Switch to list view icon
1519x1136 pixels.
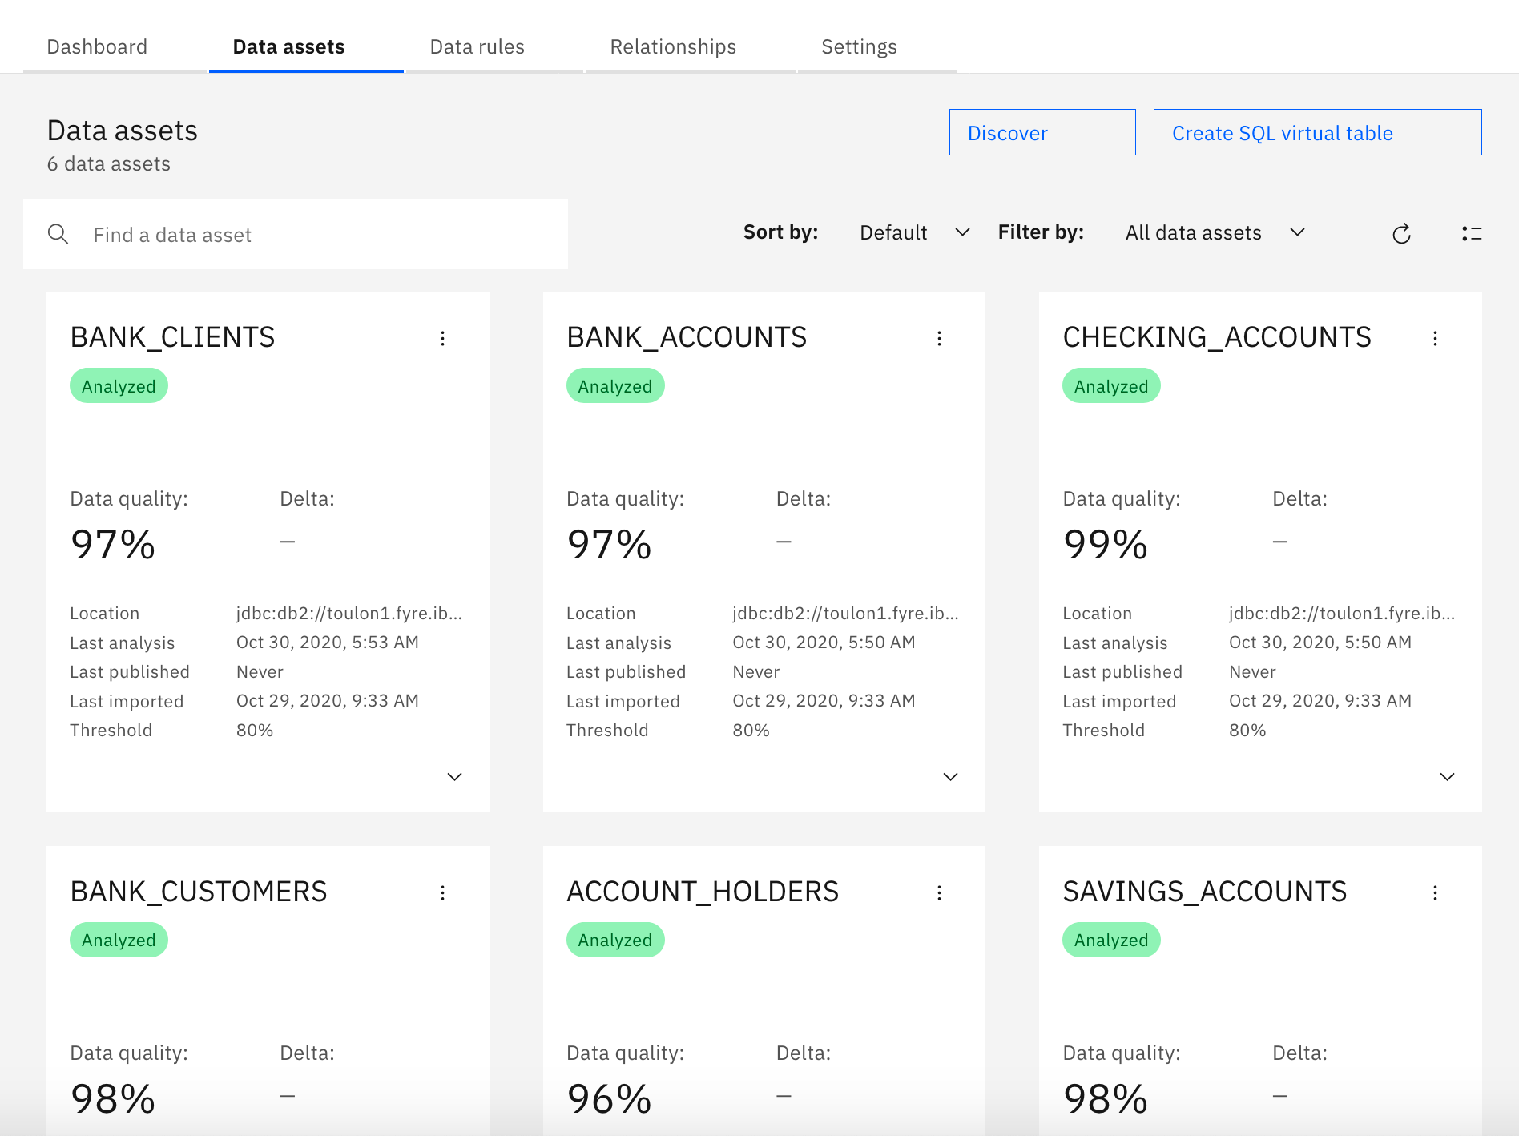(x=1471, y=234)
